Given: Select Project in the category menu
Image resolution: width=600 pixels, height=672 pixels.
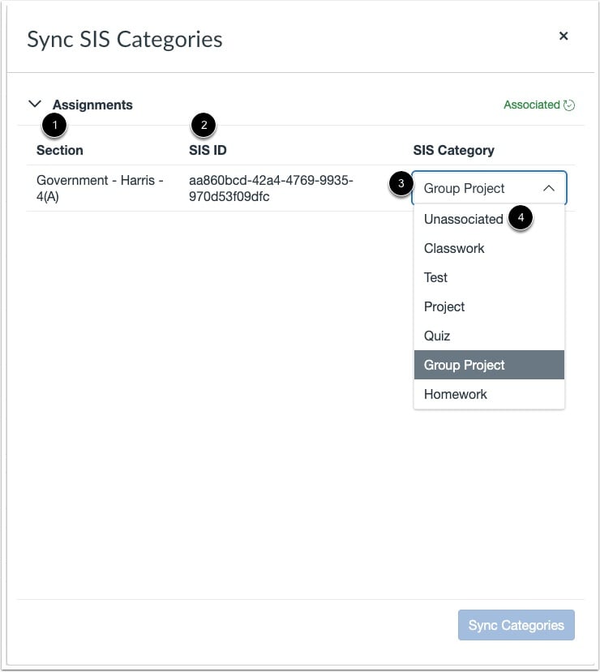Looking at the screenshot, I should 444,306.
